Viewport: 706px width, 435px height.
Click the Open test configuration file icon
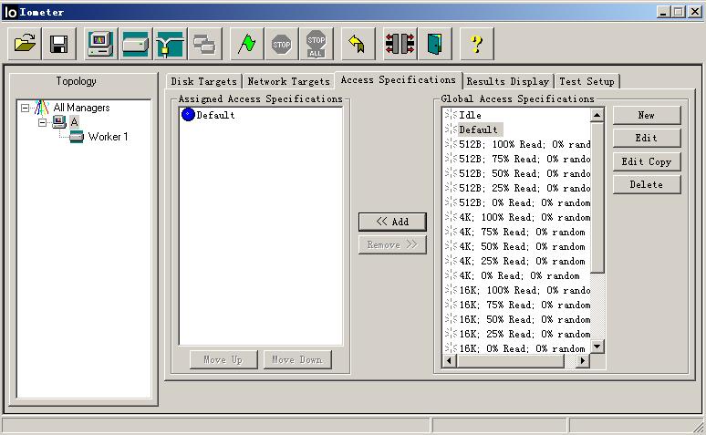click(26, 43)
